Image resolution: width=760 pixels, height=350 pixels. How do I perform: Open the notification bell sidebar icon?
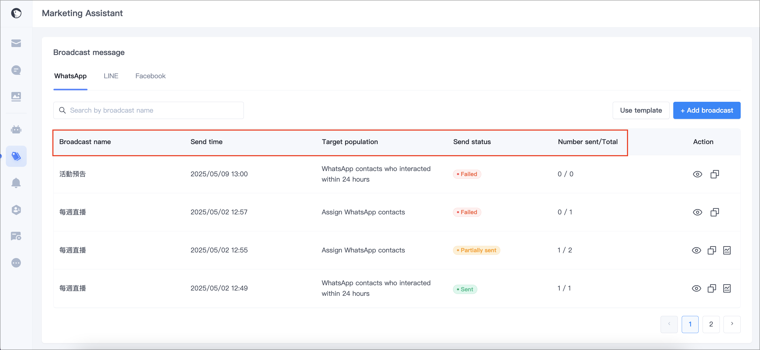pos(16,183)
